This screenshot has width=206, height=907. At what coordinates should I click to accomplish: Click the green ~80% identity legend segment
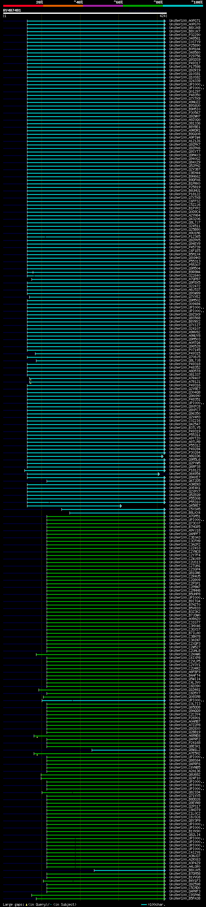click(143, 6)
